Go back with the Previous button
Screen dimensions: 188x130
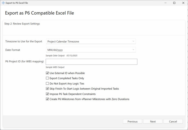coord(132,122)
